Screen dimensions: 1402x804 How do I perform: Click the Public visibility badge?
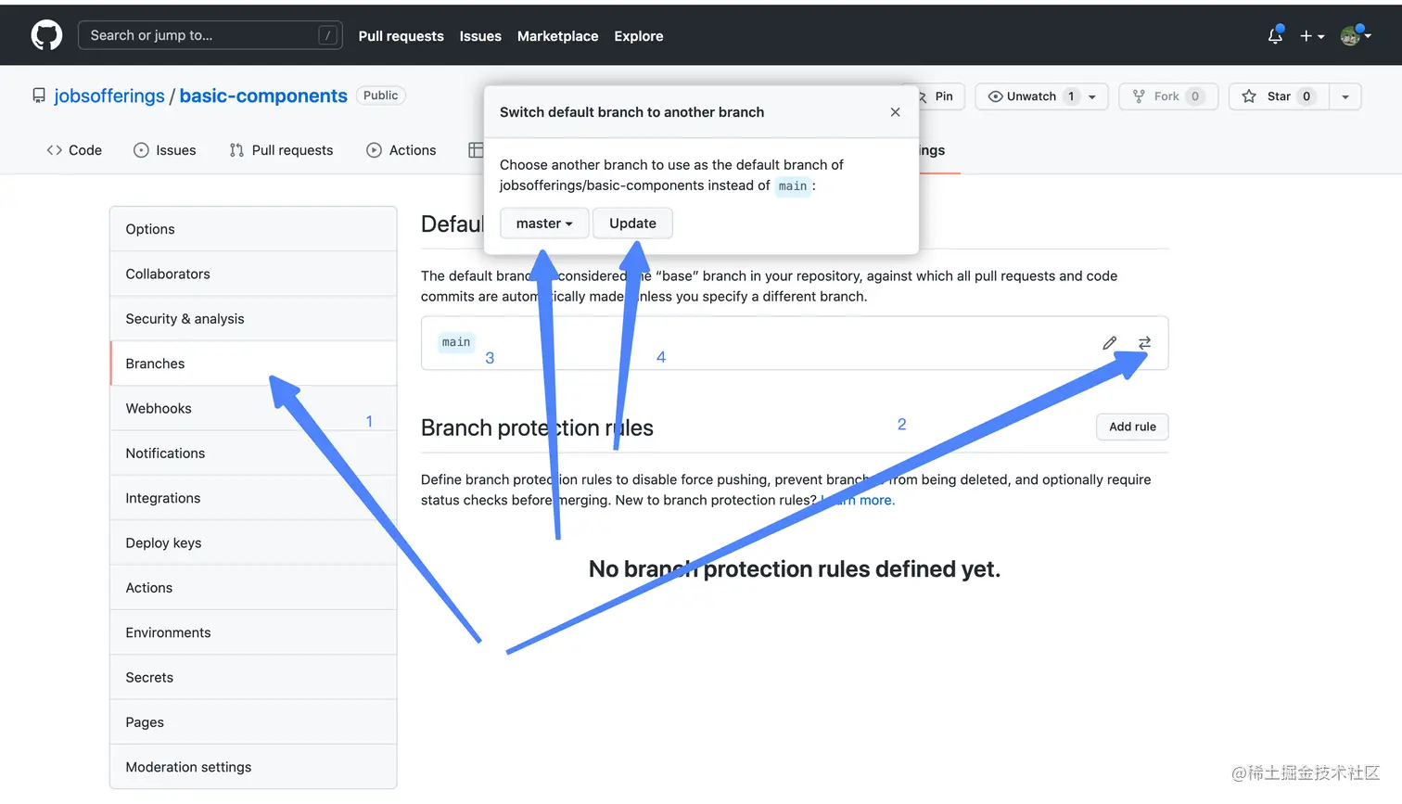(380, 96)
